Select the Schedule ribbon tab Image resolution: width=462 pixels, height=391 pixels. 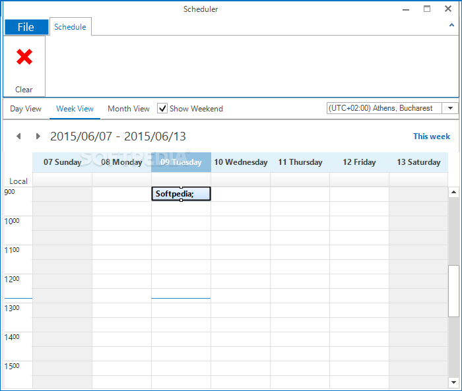70,27
